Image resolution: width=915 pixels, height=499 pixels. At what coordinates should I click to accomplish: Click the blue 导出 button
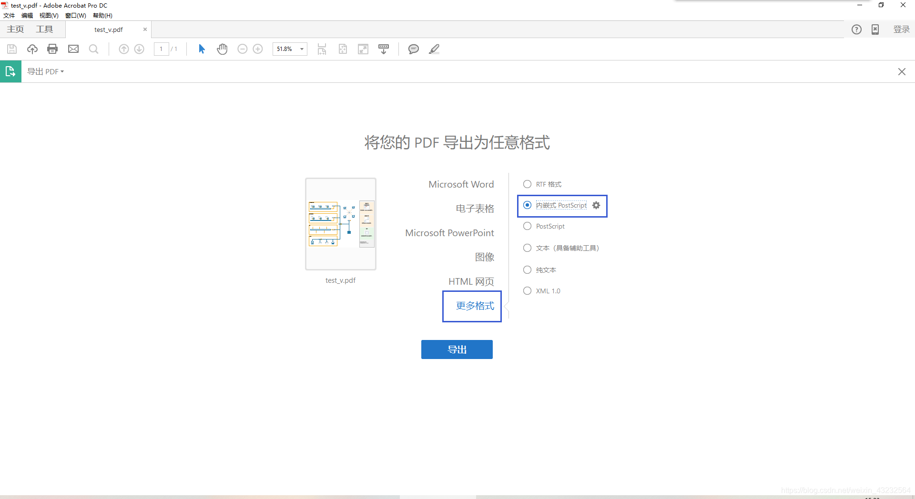point(457,349)
